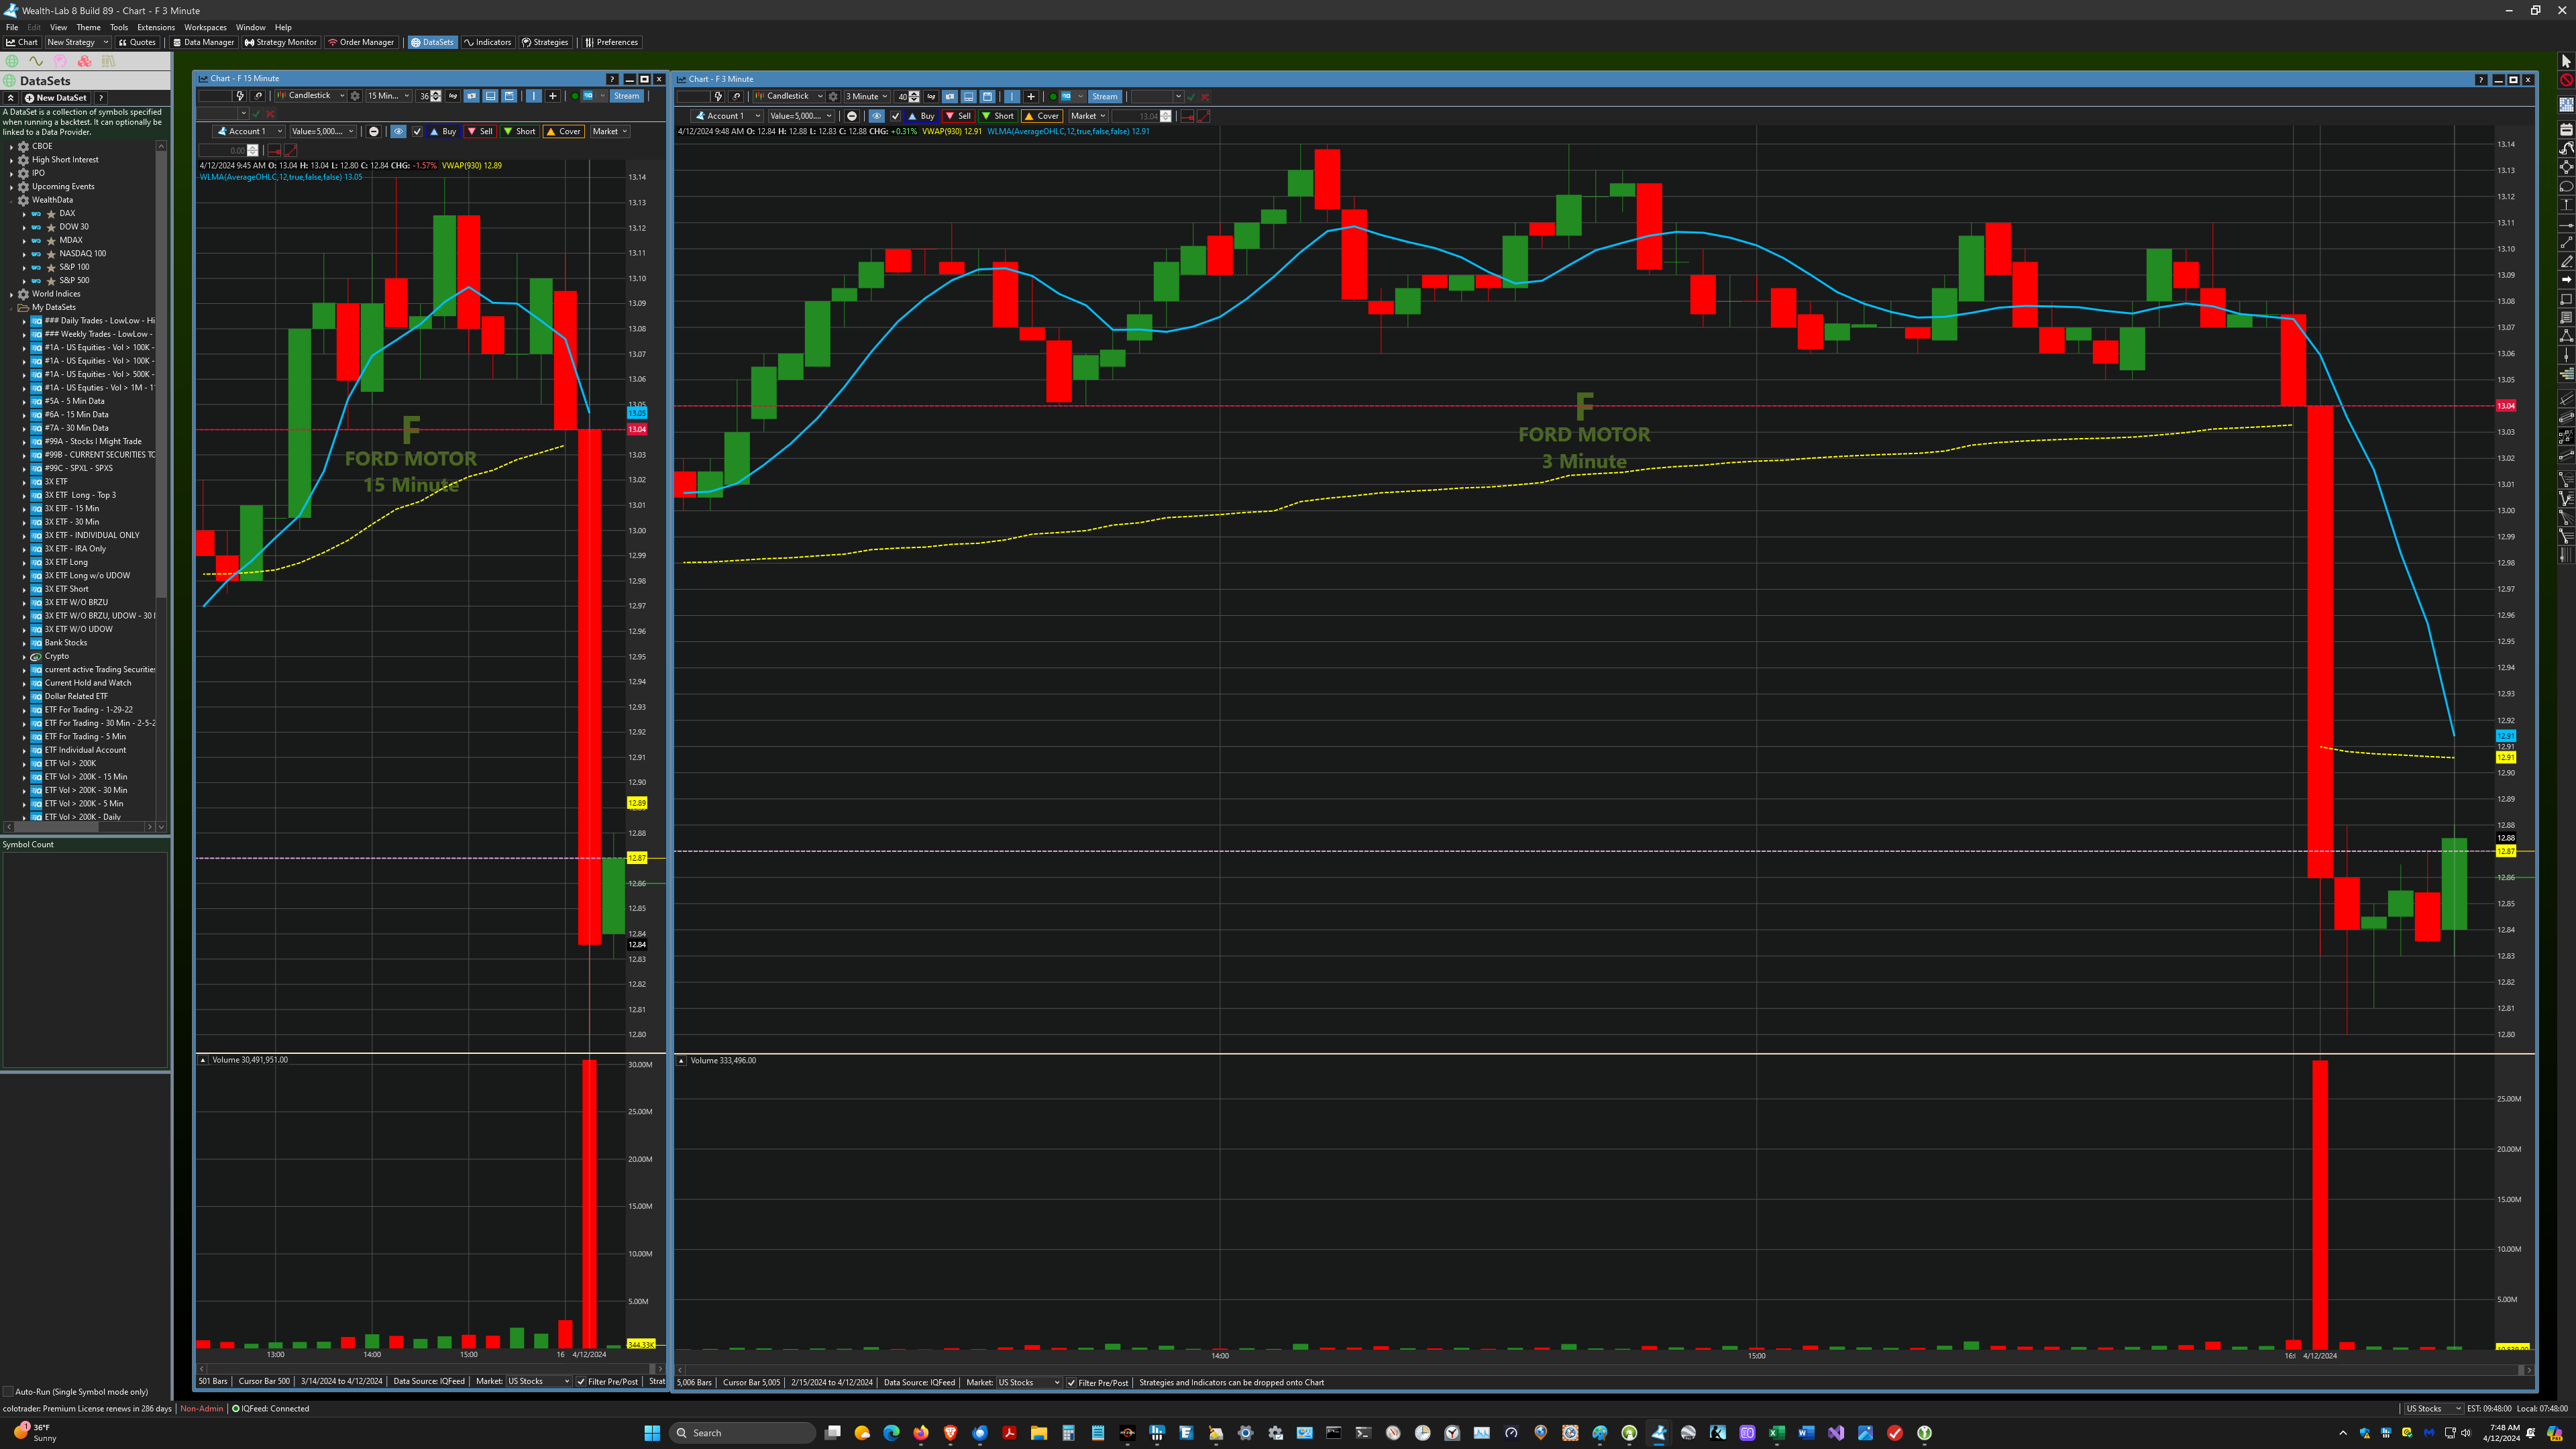Open the indicators wave panel icon
Image resolution: width=2576 pixels, height=1449 pixels.
point(36,61)
